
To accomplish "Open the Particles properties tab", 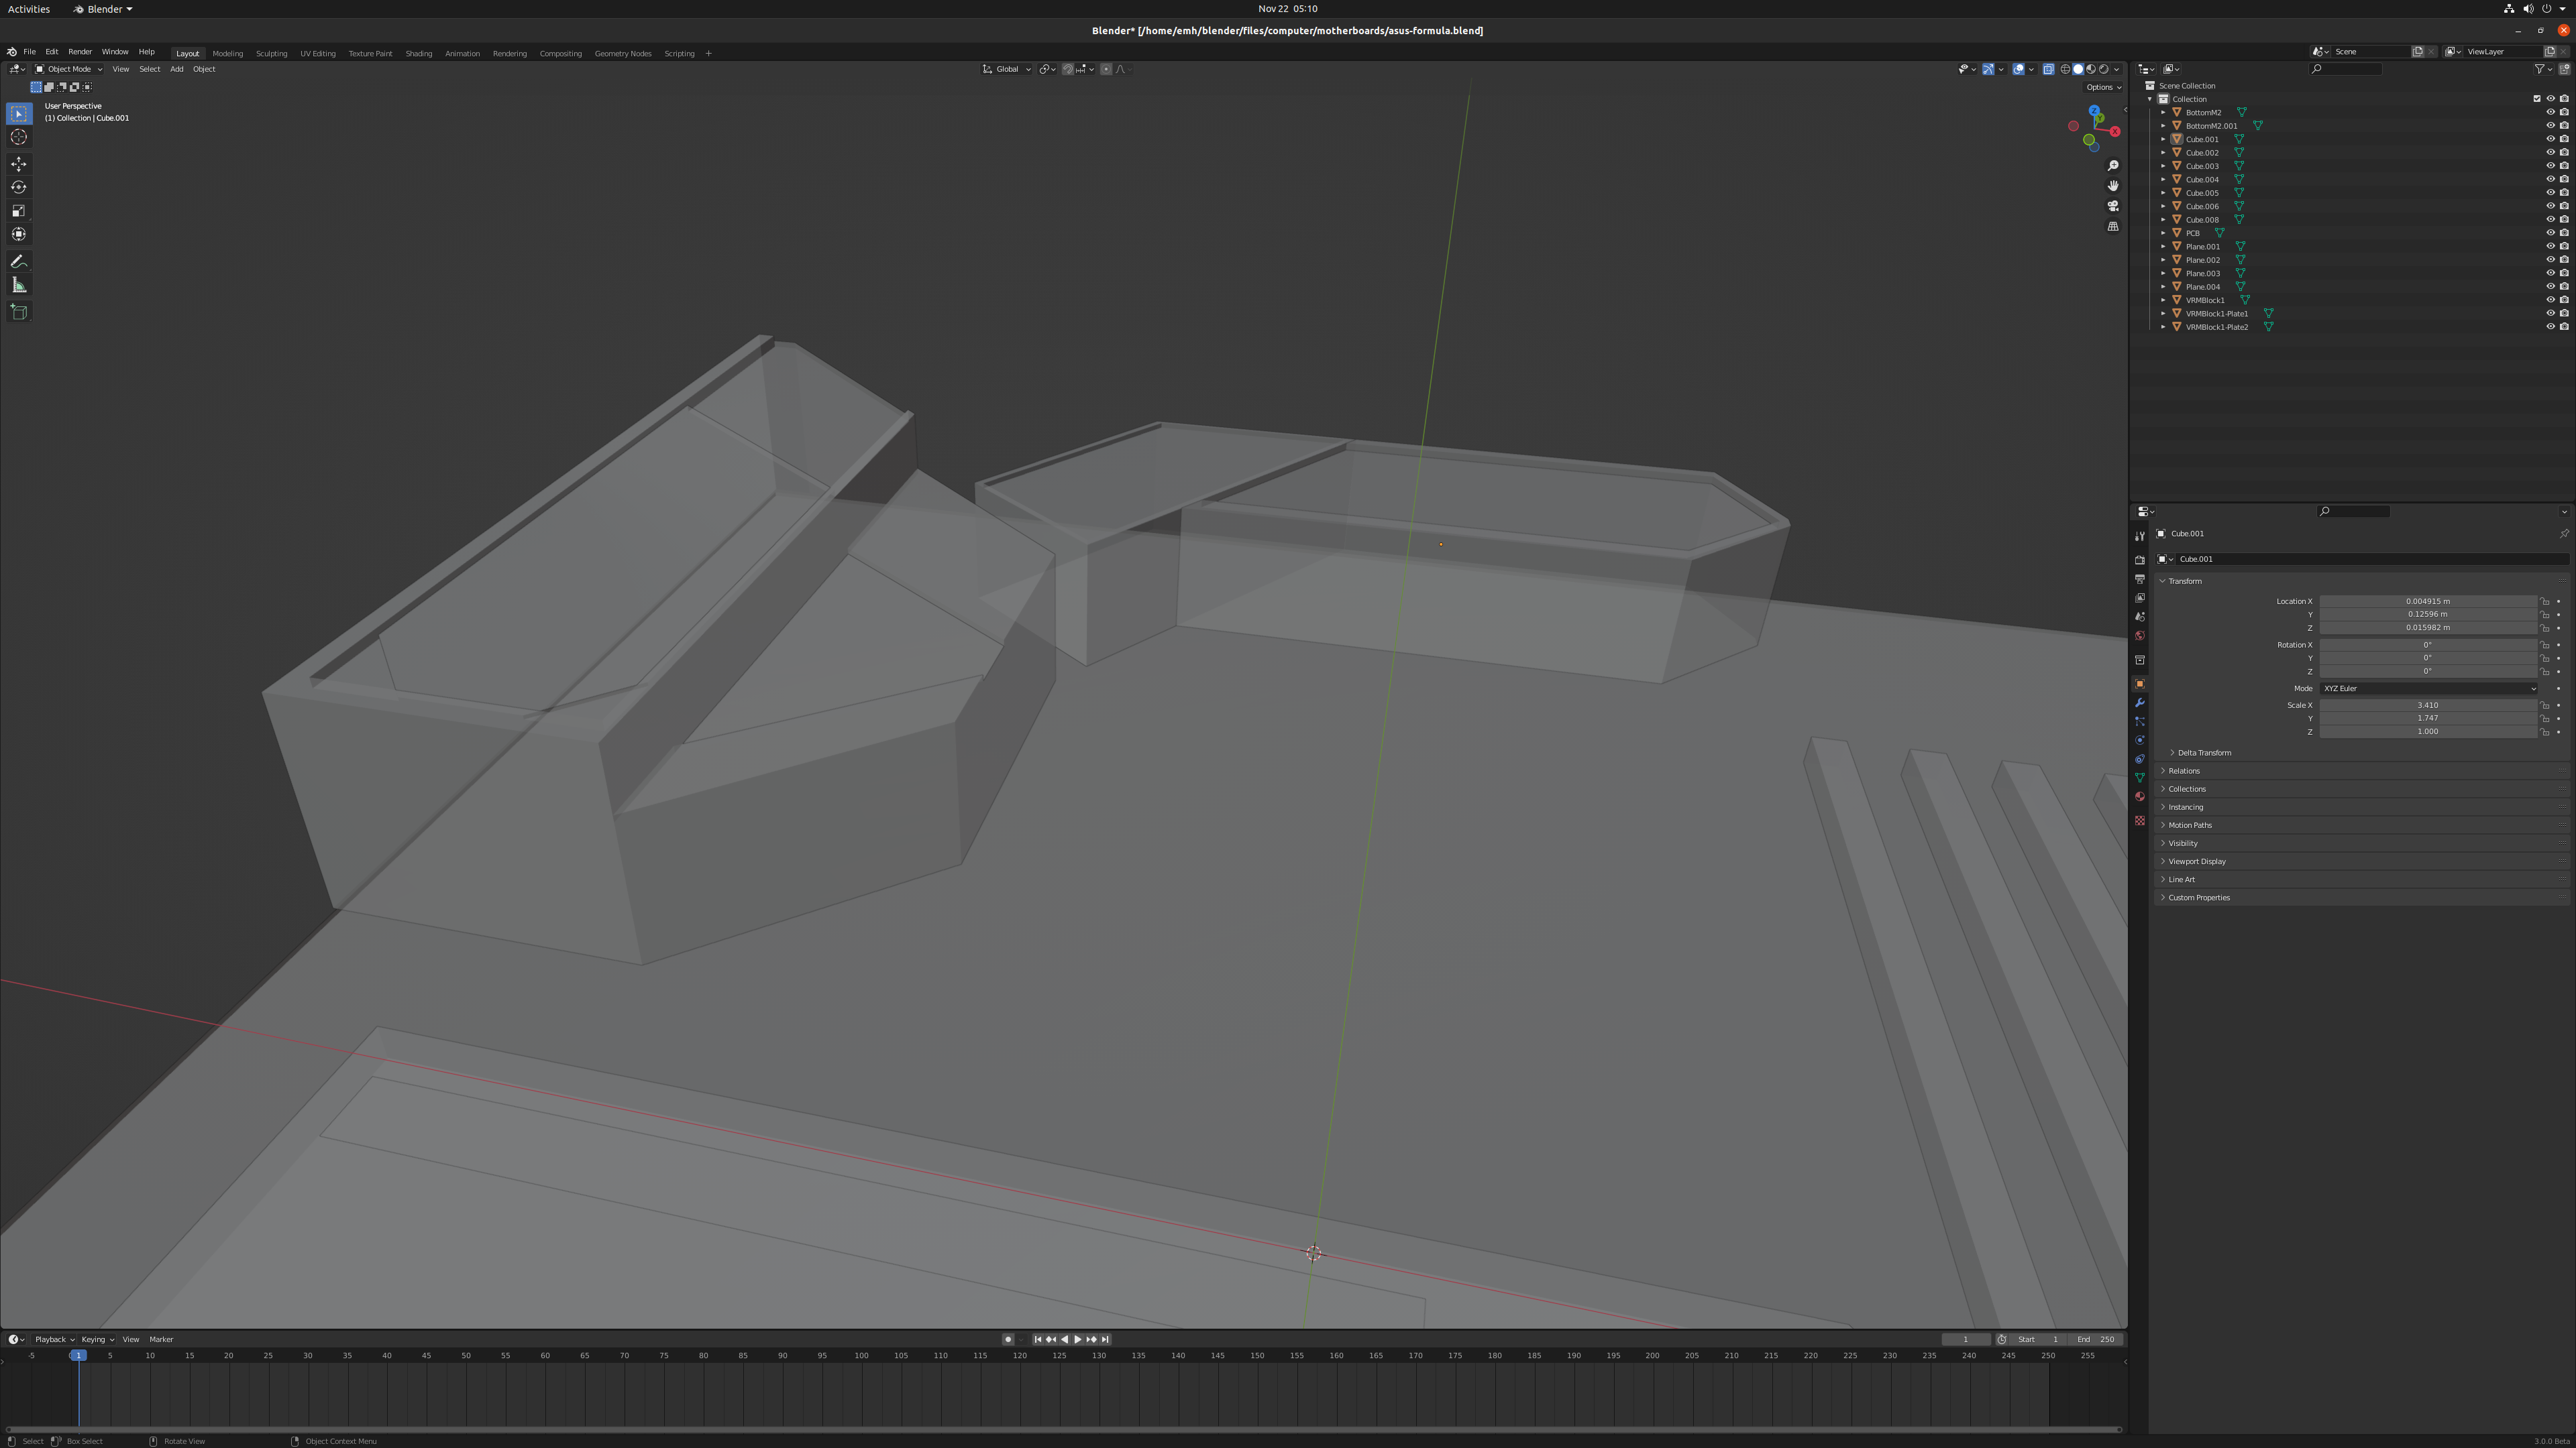I will [2140, 721].
